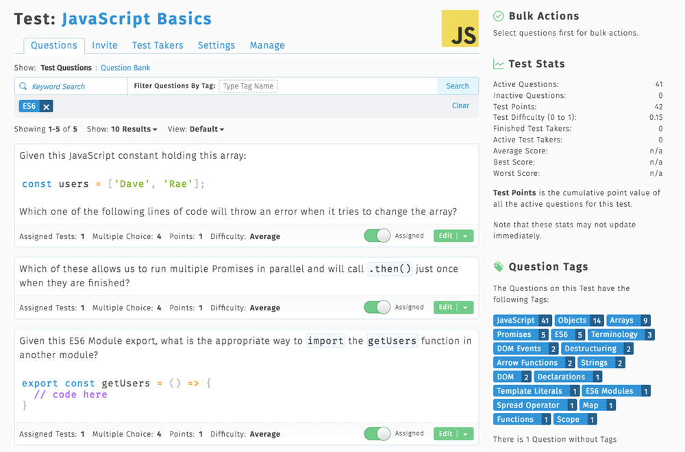Remove the ES6 filter tag
This screenshot has width=685, height=452.
[x=47, y=106]
